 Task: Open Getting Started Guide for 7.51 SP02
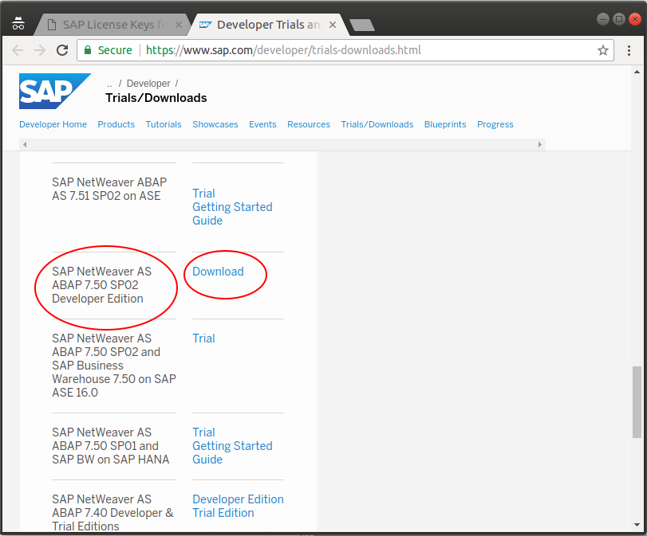pos(232,213)
